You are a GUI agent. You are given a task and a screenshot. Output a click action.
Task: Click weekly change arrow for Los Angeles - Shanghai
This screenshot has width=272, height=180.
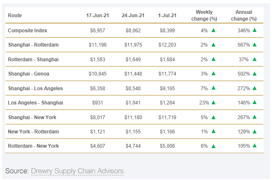click(214, 103)
